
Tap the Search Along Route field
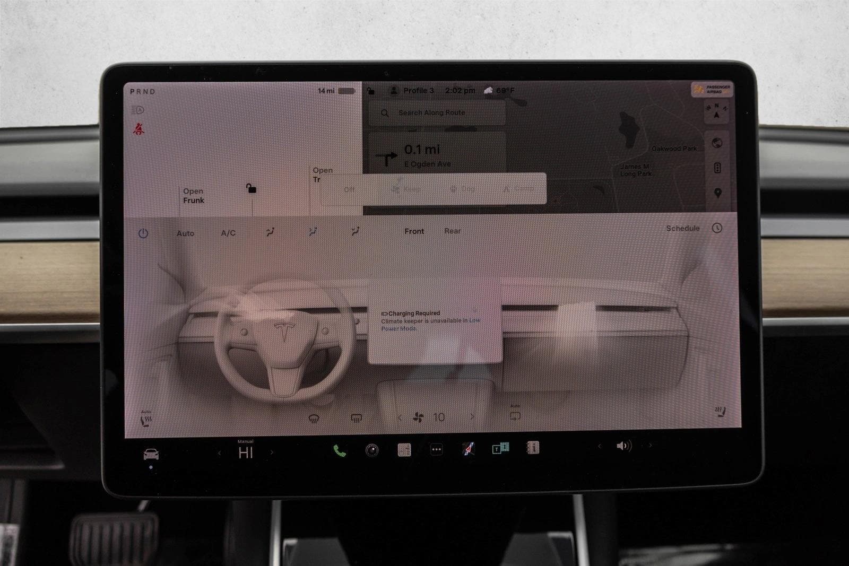[437, 112]
